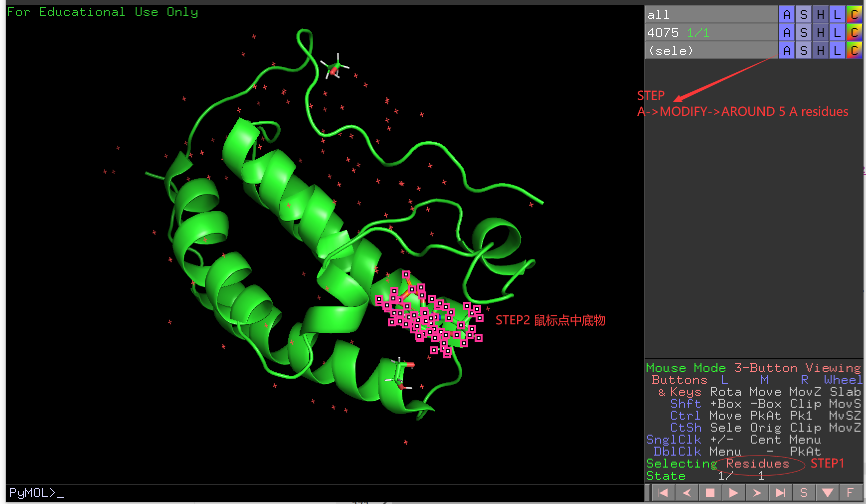This screenshot has height=504, width=866.
Task: Rewind to the first state
Action: click(663, 493)
